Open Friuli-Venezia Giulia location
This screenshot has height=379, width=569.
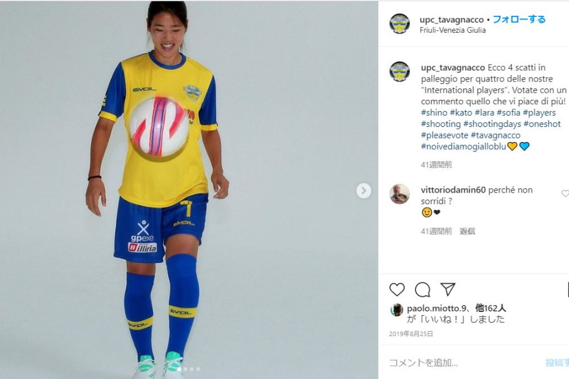point(453,30)
